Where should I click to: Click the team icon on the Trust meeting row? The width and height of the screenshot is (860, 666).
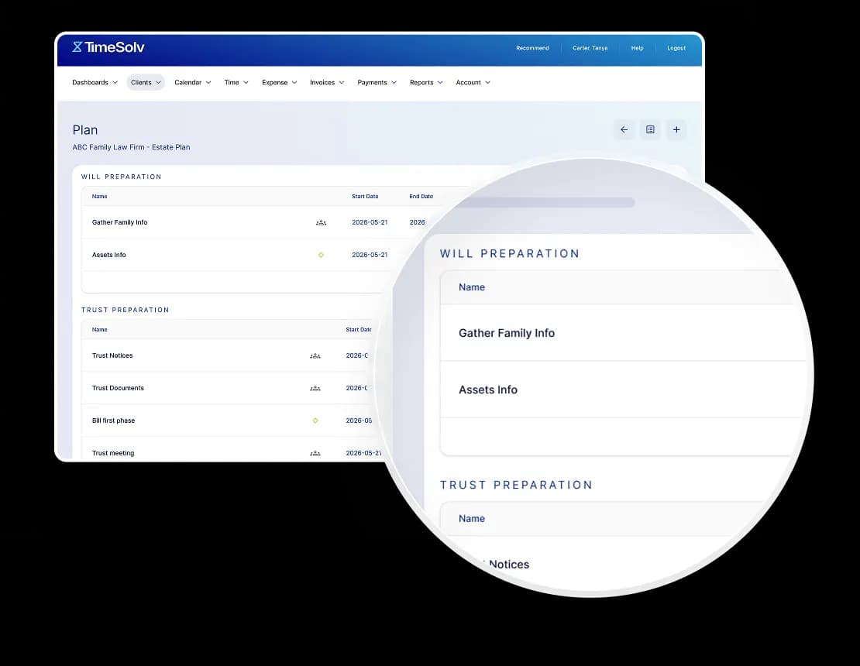point(315,453)
